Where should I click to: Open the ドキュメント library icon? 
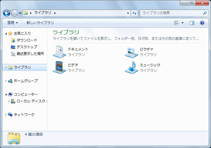pyautogui.click(x=59, y=52)
